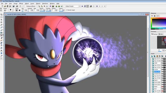Open the Size value dropdown arrow
Screen dimensions: 166x93
(x=26, y=10)
